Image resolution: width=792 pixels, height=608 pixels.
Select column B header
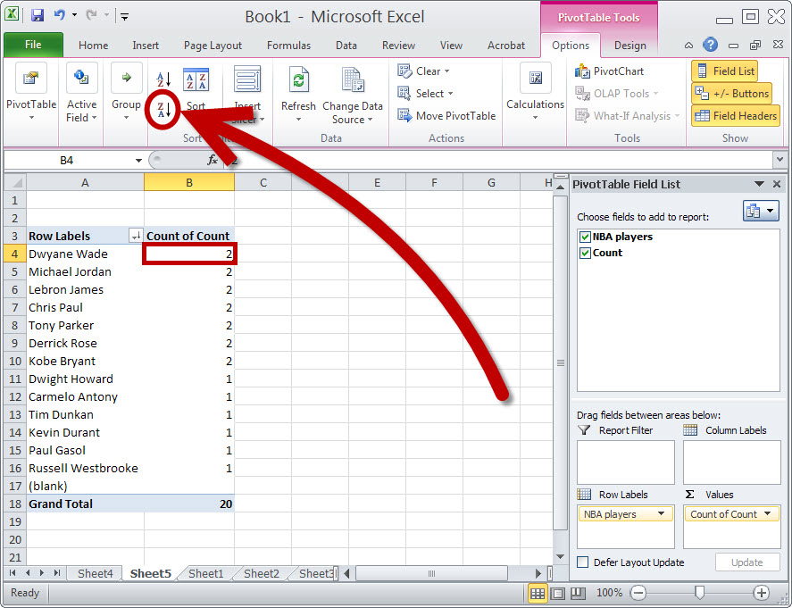click(189, 182)
